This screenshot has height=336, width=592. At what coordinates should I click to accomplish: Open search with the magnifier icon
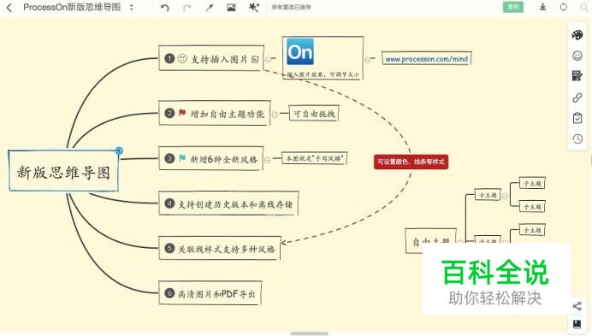584,7
